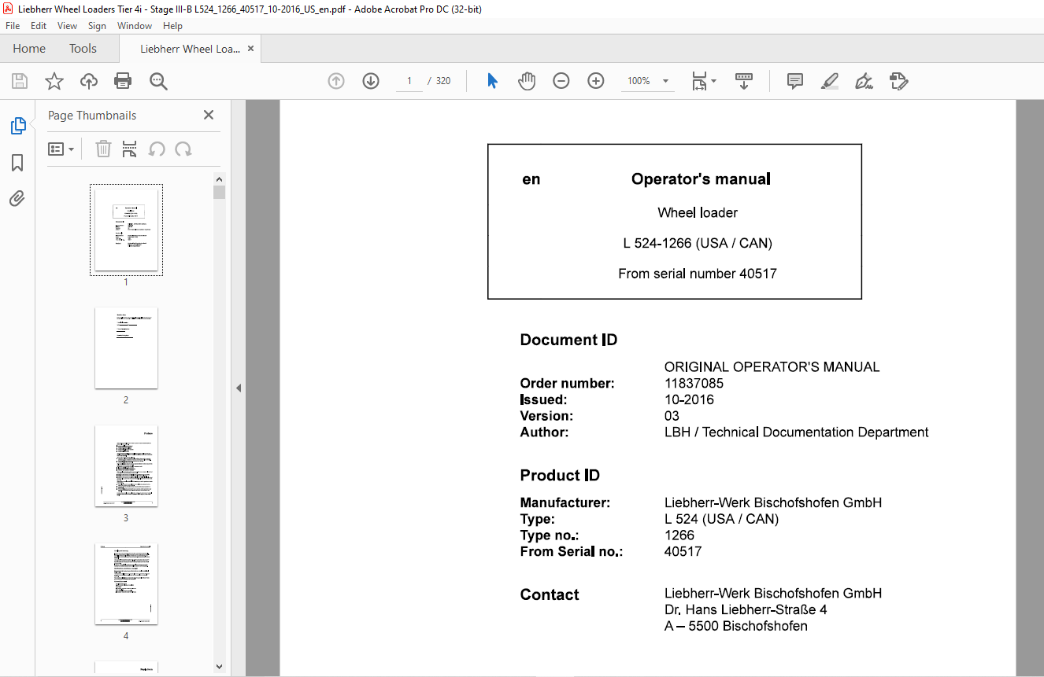Image resolution: width=1044 pixels, height=677 pixels.
Task: Go to previous page with the up arrow
Action: click(x=336, y=81)
